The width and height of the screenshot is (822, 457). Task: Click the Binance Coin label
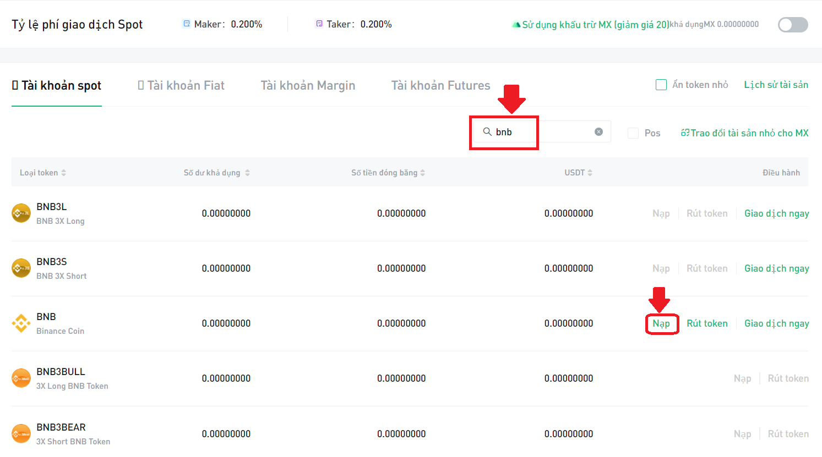click(60, 331)
